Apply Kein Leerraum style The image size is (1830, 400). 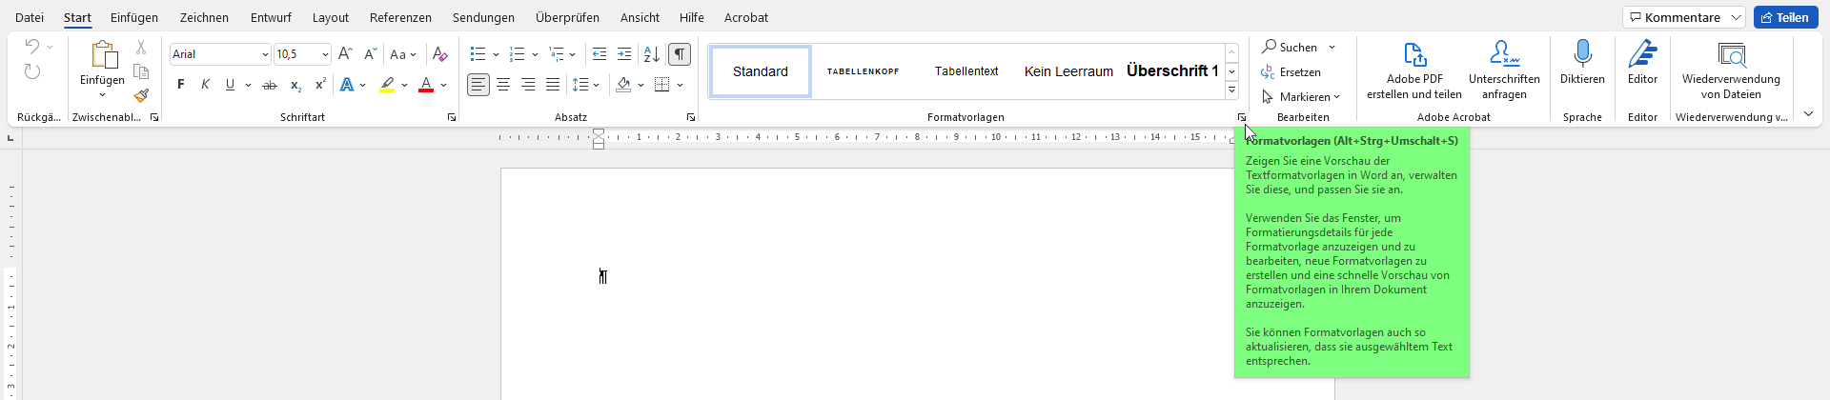(1068, 71)
